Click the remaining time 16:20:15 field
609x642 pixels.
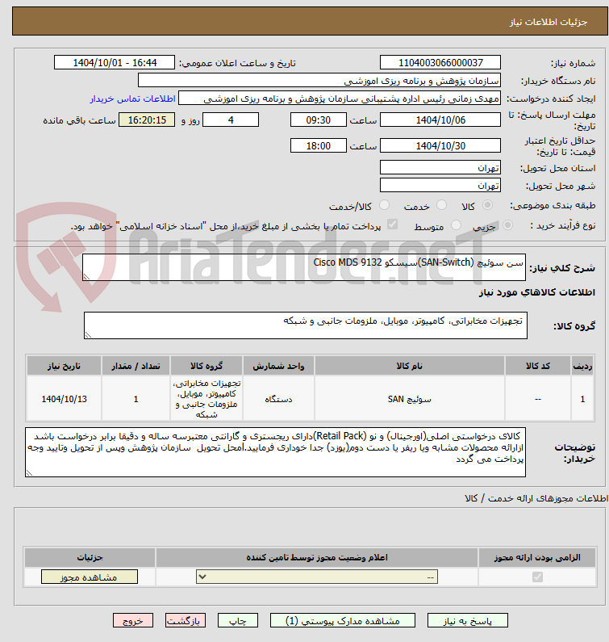(x=147, y=120)
